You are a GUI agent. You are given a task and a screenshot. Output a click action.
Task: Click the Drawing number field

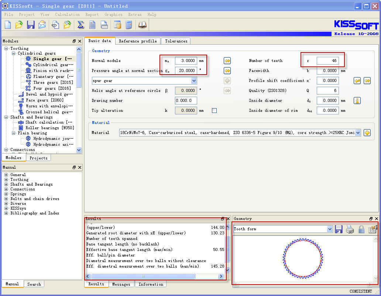click(186, 100)
